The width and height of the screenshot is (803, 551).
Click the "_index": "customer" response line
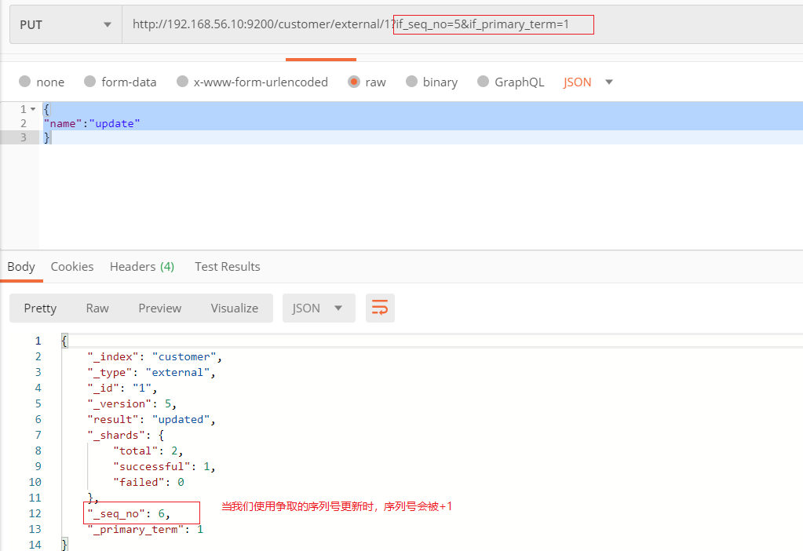click(x=155, y=357)
